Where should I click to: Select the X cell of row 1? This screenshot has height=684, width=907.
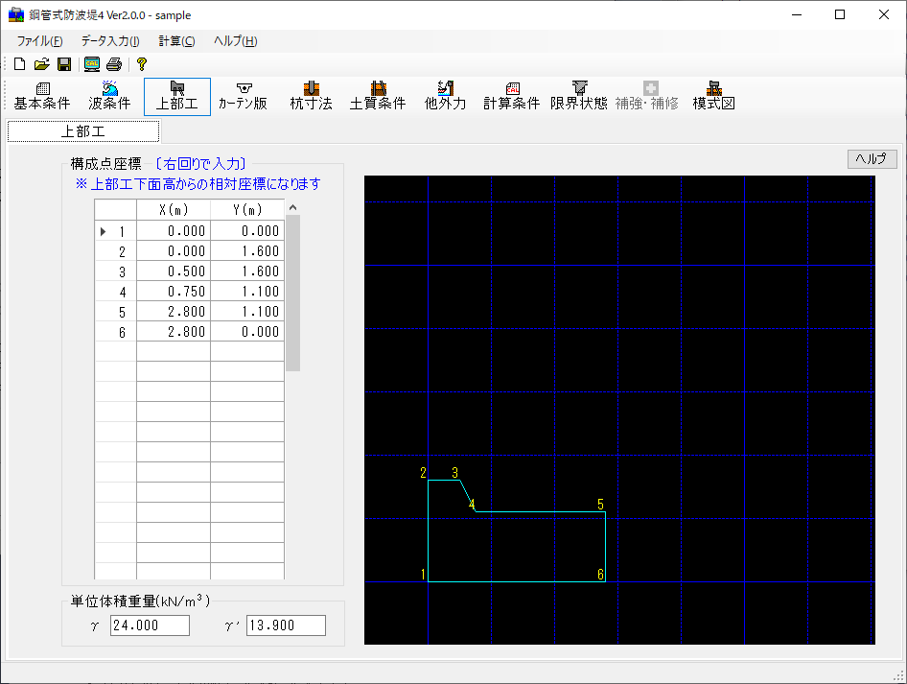[174, 231]
